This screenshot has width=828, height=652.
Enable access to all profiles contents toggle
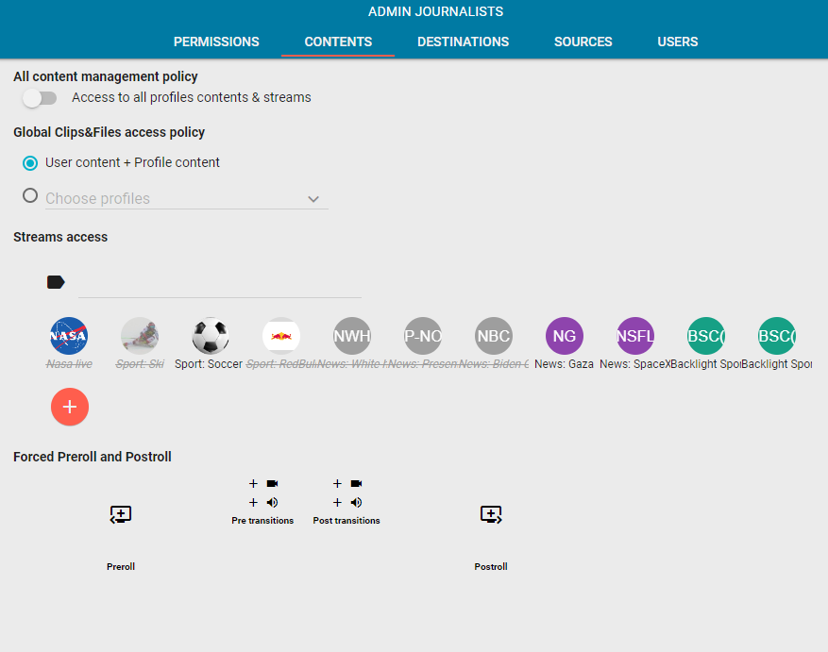(40, 98)
